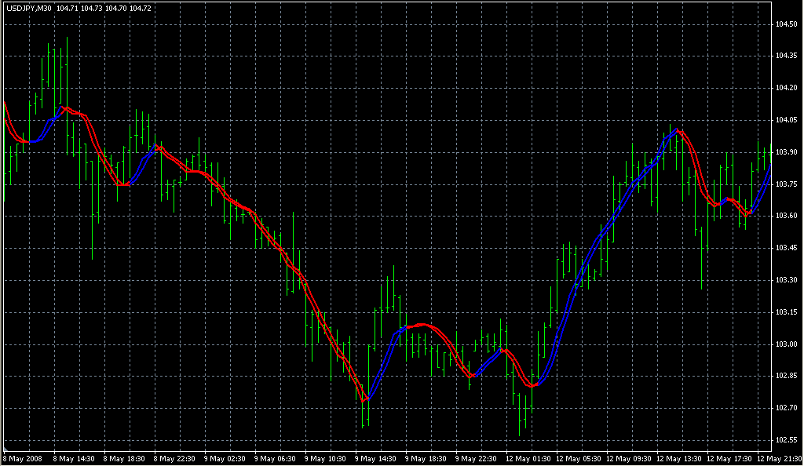Click the indicator peak near 104.00 on 12 May

678,130
